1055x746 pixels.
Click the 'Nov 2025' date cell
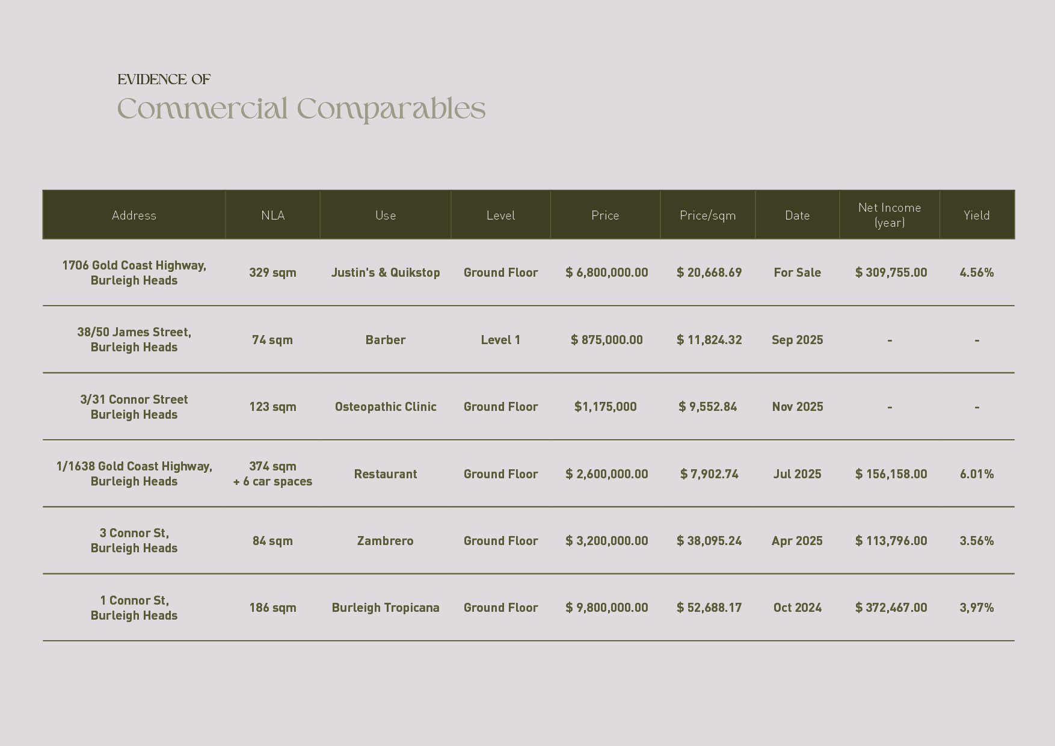tap(797, 407)
